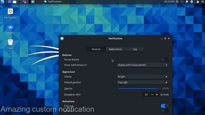Open the Theme dropdown showing Bright

coord(143,77)
